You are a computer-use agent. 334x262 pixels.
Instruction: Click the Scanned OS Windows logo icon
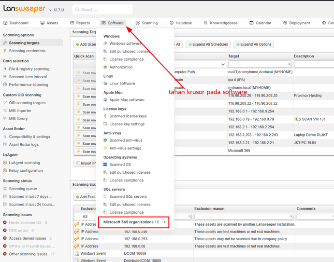105,165
